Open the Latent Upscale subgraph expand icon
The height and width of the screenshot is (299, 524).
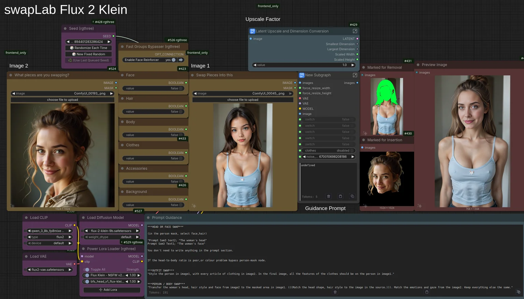(x=355, y=31)
